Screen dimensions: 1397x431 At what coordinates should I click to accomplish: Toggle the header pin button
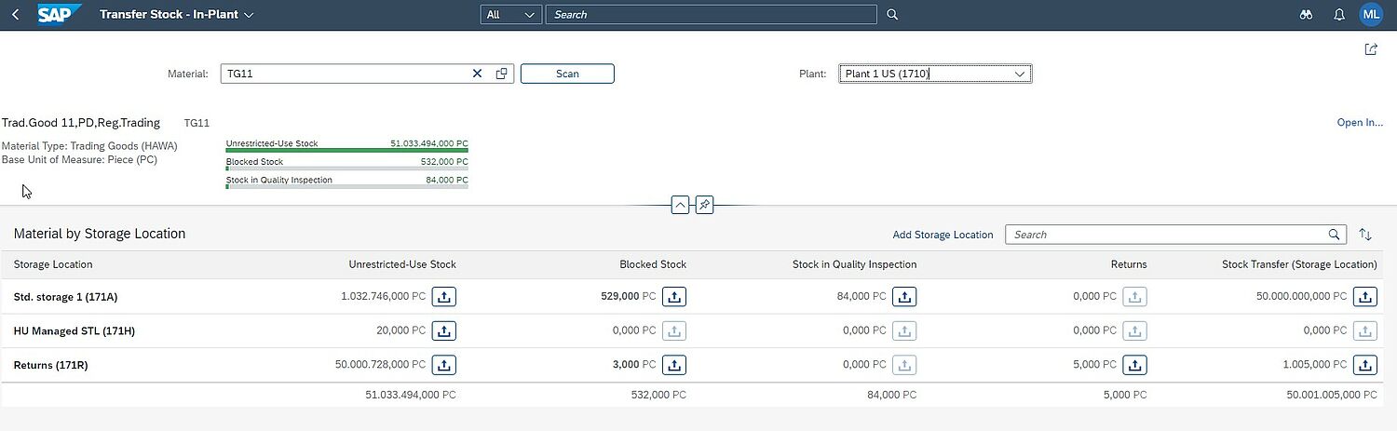(705, 205)
